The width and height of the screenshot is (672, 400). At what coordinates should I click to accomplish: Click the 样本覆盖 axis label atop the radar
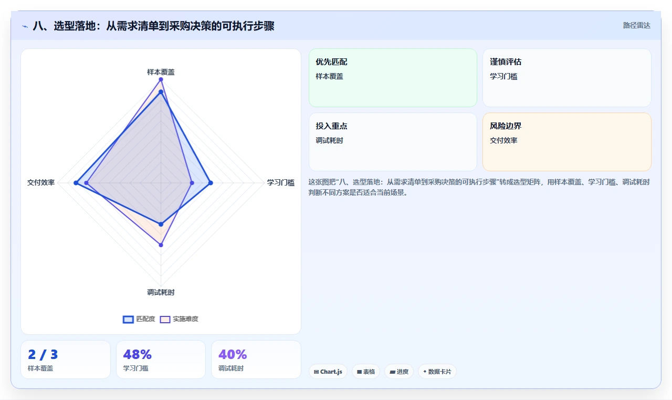point(161,72)
